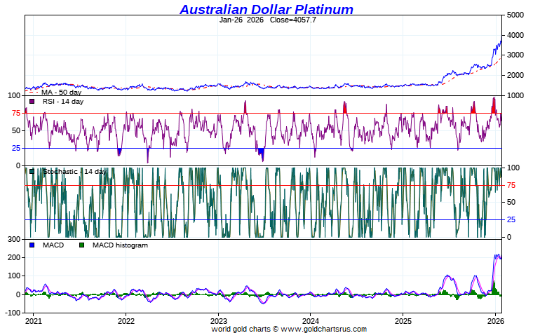Click the Jan-26 2026 Close=4057.7 label
The image size is (533, 333).
(x=267, y=20)
